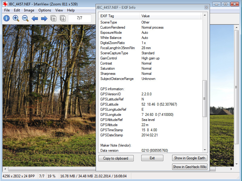The width and height of the screenshot is (242, 181).
Task: Zoom out with the minus magnifier
Action: pyautogui.click(x=25, y=18)
